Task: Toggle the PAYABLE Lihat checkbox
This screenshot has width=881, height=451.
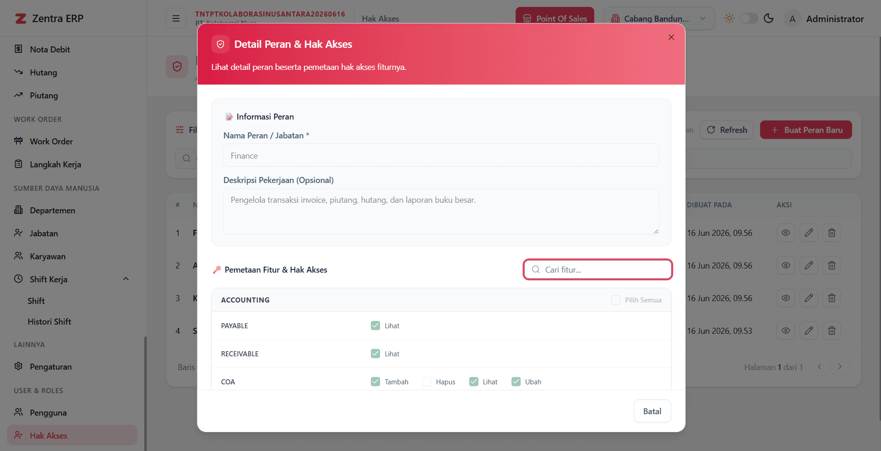Action: 375,325
